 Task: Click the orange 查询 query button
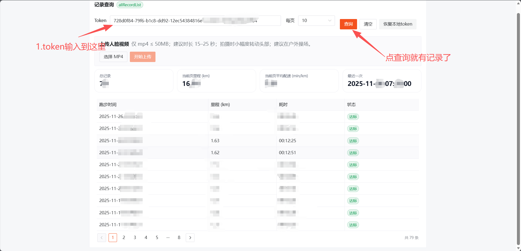[x=348, y=24]
